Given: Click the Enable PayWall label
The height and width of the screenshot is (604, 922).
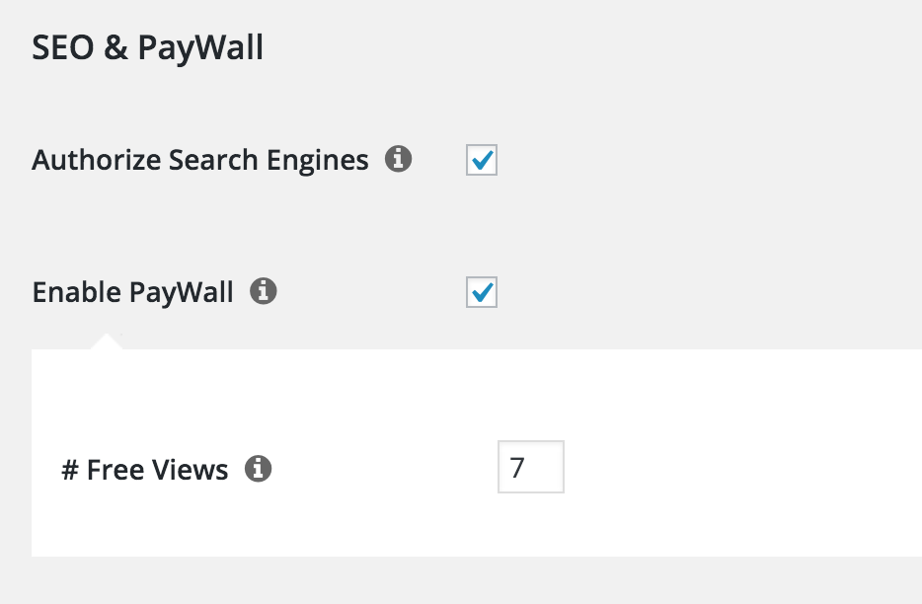Looking at the screenshot, I should (132, 291).
